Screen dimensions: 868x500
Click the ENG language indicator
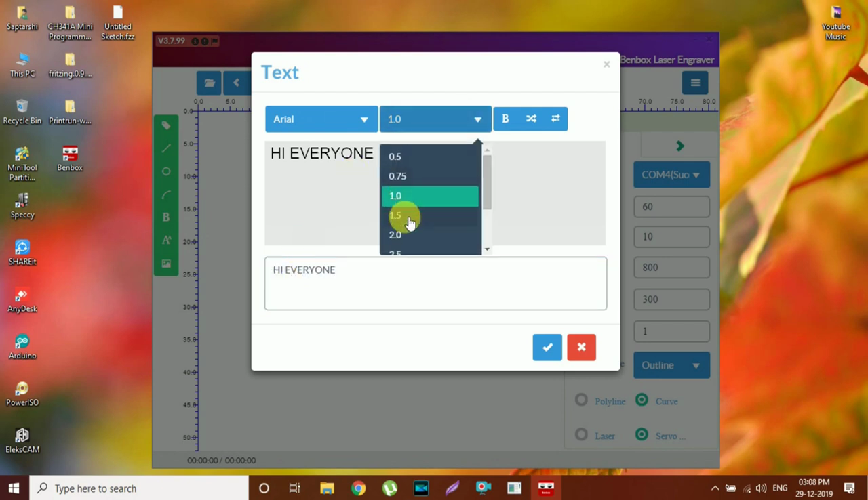(x=780, y=488)
